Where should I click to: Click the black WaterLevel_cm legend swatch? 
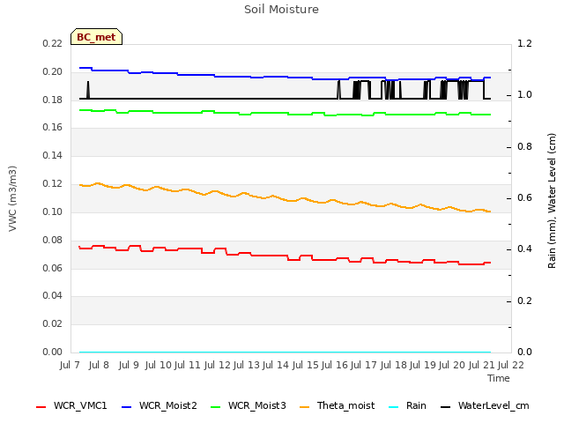[x=446, y=407]
